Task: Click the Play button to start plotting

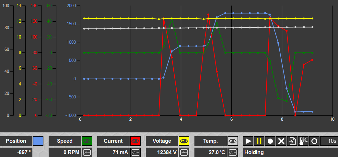Action: (249, 141)
